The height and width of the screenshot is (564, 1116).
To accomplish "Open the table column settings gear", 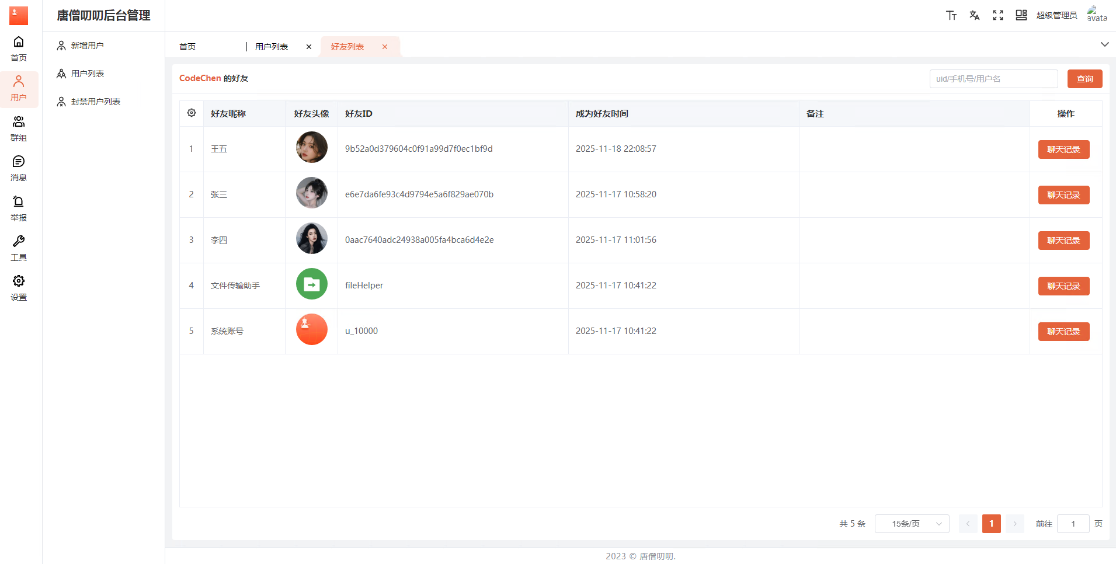I will pyautogui.click(x=192, y=113).
